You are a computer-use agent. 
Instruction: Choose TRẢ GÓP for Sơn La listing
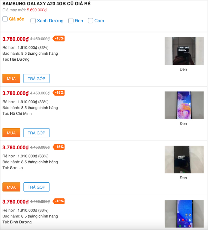point(36,187)
